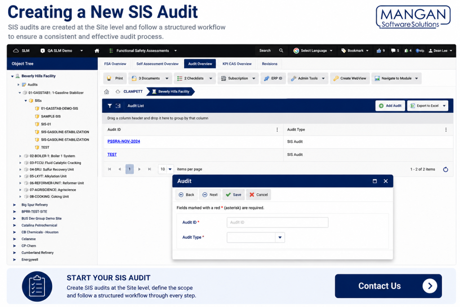Click the Audit List filter funnel icon
The height and width of the screenshot is (307, 460).
pyautogui.click(x=110, y=106)
